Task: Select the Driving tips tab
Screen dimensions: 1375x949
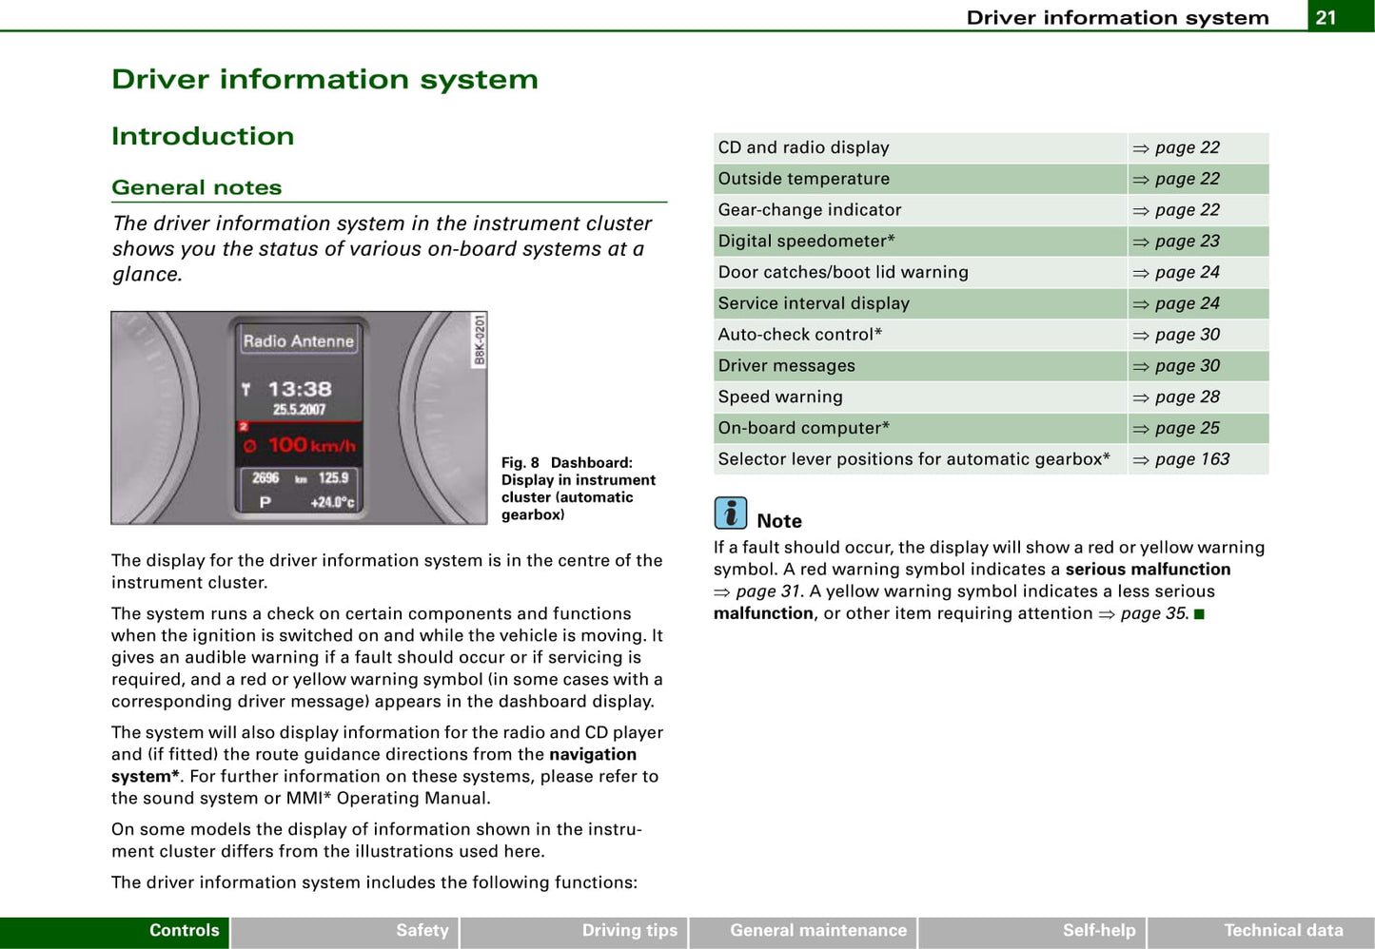Action: [574, 932]
